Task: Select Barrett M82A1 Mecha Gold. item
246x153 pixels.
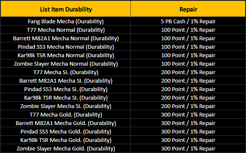Action: click(x=66, y=123)
